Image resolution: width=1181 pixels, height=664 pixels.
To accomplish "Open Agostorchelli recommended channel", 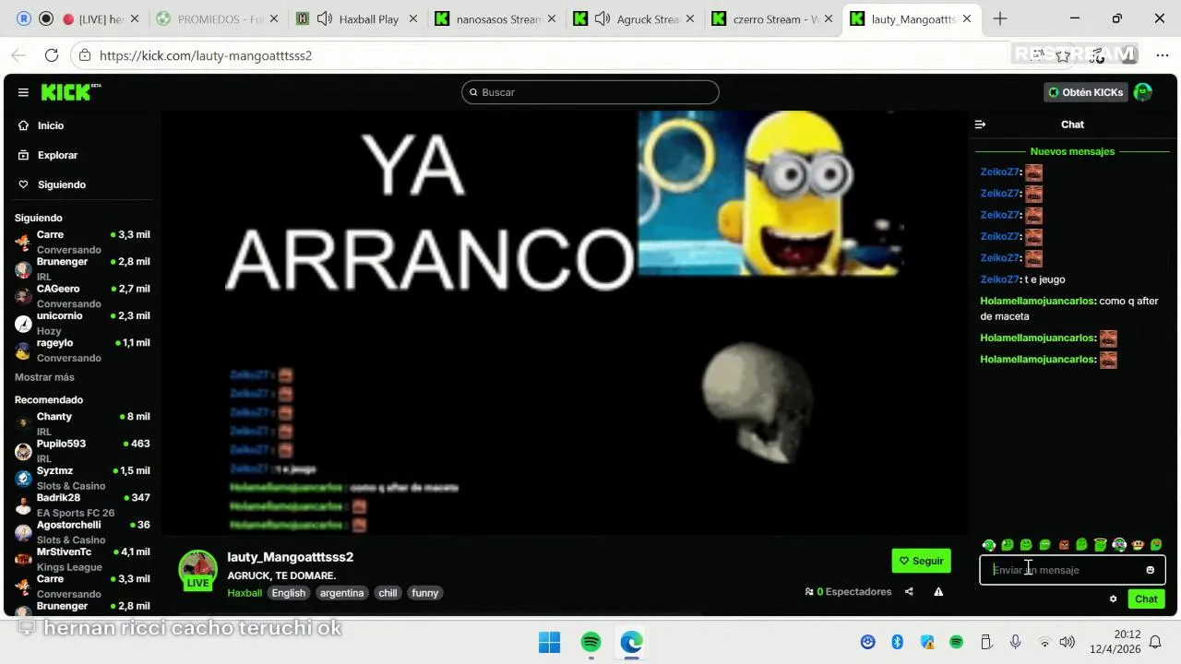I will point(82,532).
